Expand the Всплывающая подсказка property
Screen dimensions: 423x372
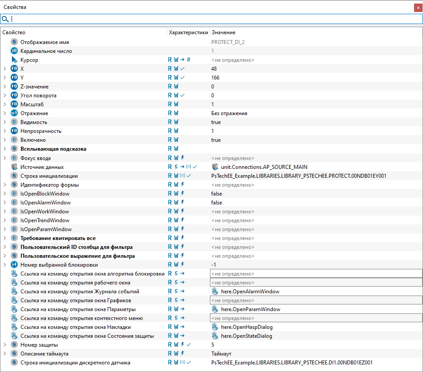[4, 149]
